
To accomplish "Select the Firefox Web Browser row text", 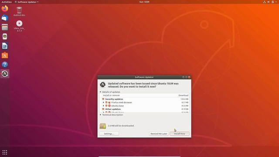I will pyautogui.click(x=122, y=102).
